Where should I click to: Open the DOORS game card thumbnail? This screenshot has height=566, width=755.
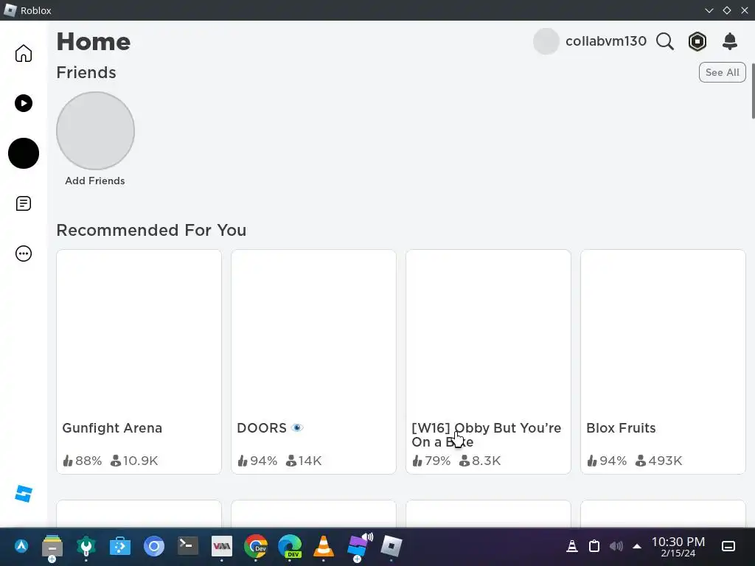point(313,332)
